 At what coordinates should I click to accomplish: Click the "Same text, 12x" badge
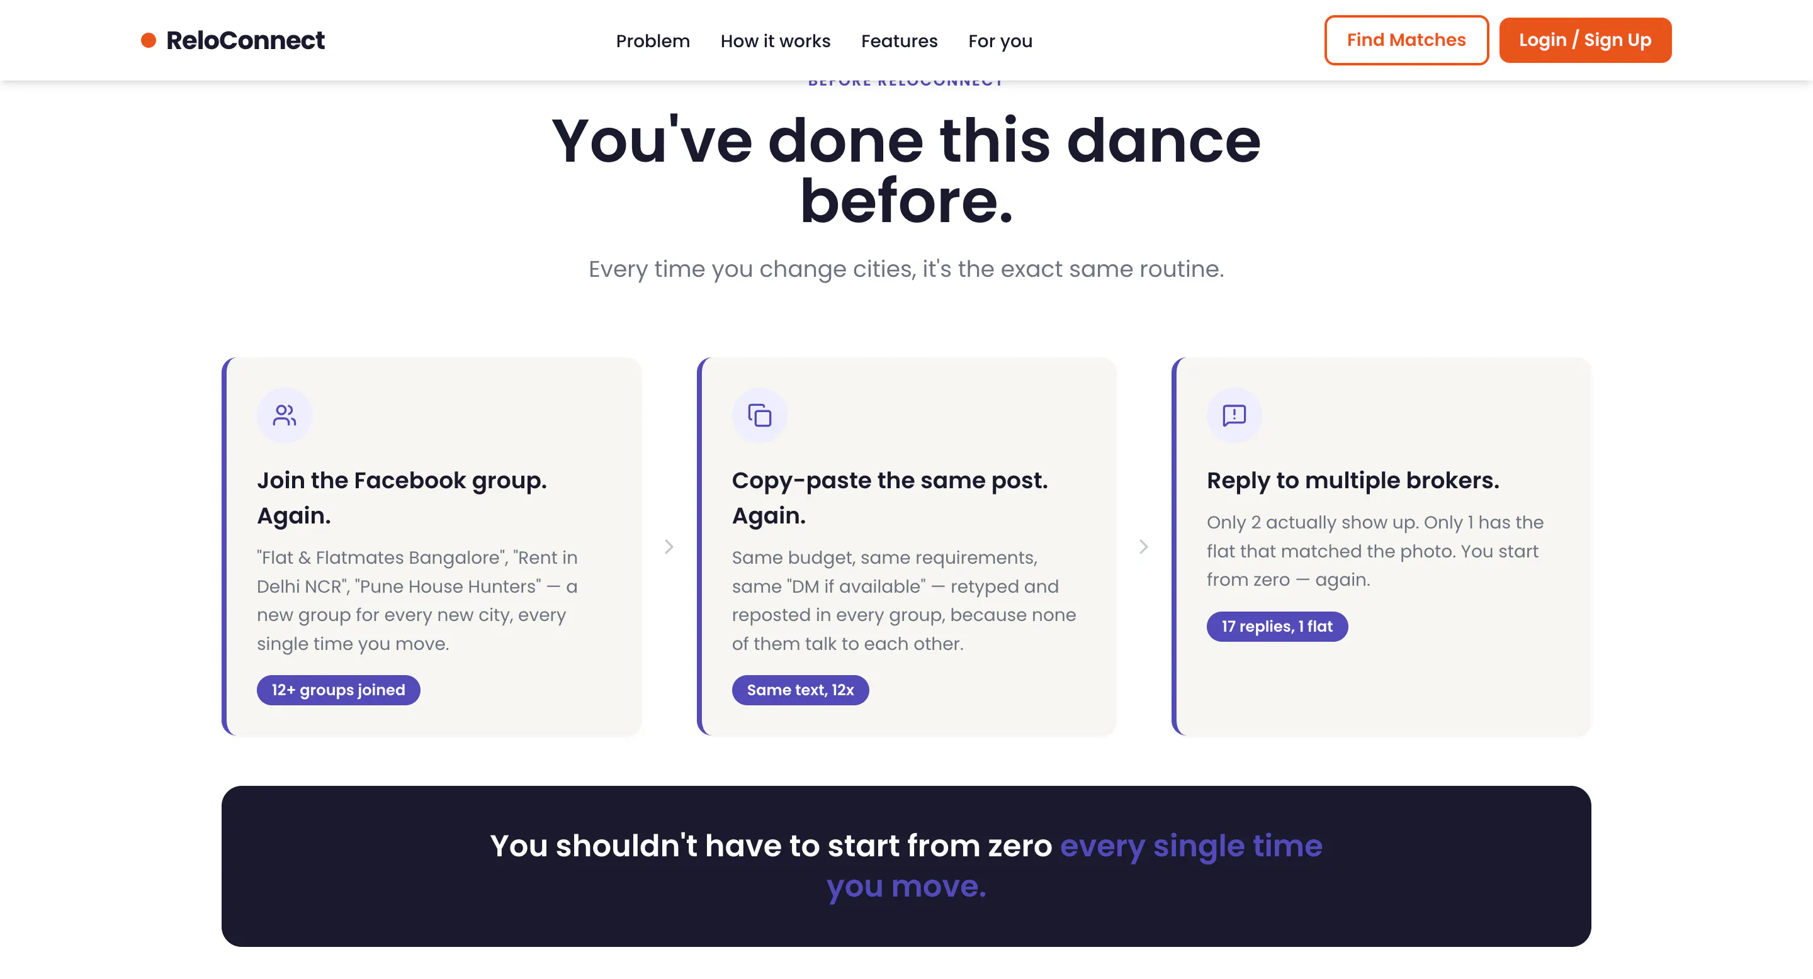pos(800,690)
